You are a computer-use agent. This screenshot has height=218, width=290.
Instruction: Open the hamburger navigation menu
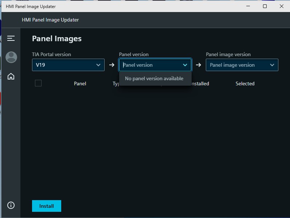pyautogui.click(x=11, y=38)
